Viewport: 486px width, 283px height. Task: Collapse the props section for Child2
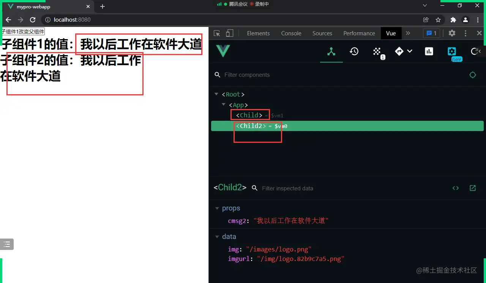[217, 208]
